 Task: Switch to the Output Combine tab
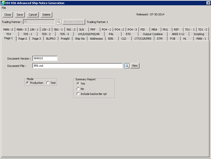[x=153, y=34]
